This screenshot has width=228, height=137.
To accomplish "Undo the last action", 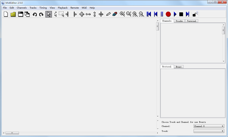I will point(35,14).
